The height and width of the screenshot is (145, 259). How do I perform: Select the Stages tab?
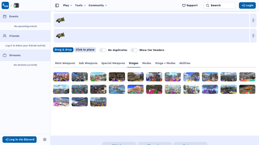tap(133, 63)
